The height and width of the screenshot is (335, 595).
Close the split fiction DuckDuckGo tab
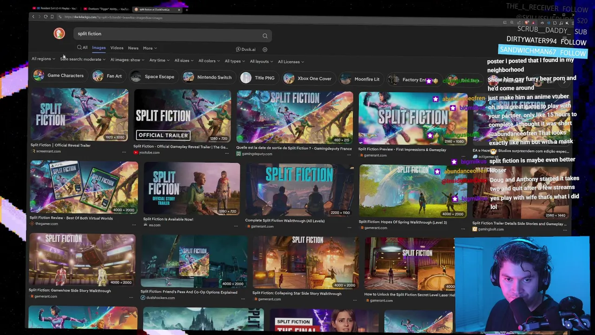178,9
